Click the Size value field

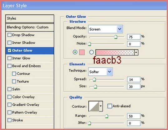pos(134,86)
